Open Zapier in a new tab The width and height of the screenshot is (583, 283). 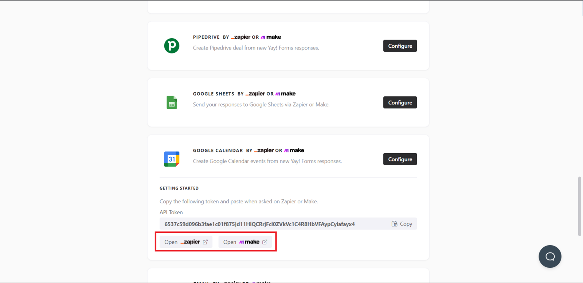(x=186, y=242)
